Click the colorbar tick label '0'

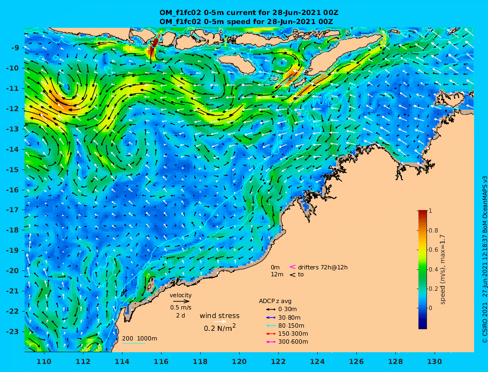tap(430, 308)
